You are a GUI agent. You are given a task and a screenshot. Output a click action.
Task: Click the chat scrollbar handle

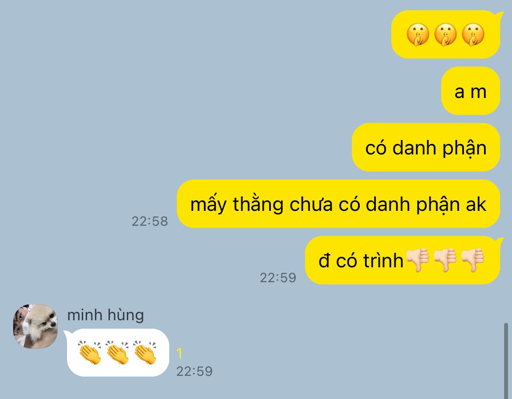point(506,361)
